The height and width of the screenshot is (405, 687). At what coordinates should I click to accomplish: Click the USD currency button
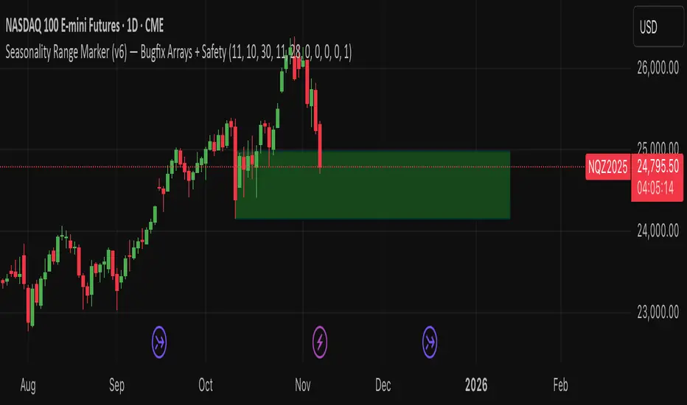coord(658,27)
